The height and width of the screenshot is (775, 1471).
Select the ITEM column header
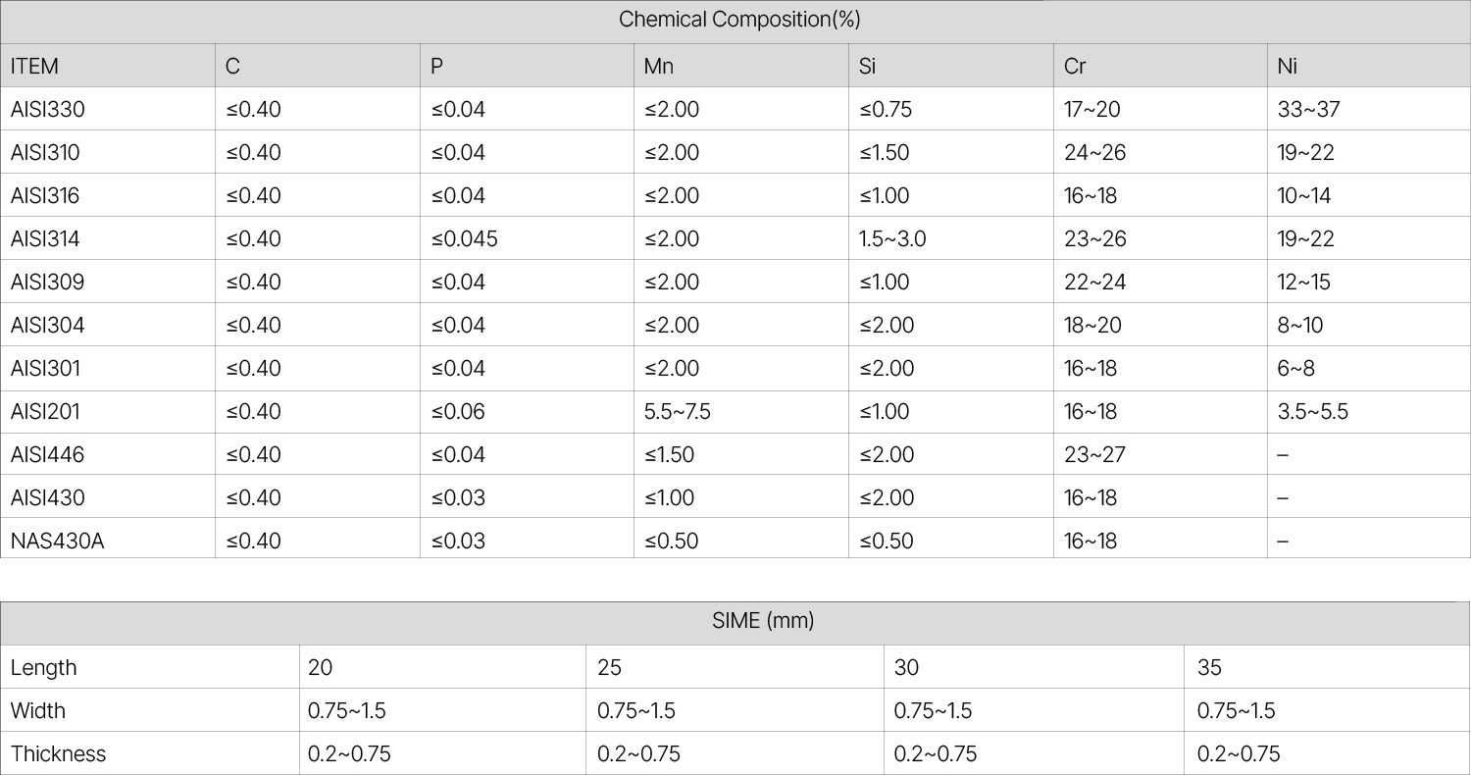[34, 67]
